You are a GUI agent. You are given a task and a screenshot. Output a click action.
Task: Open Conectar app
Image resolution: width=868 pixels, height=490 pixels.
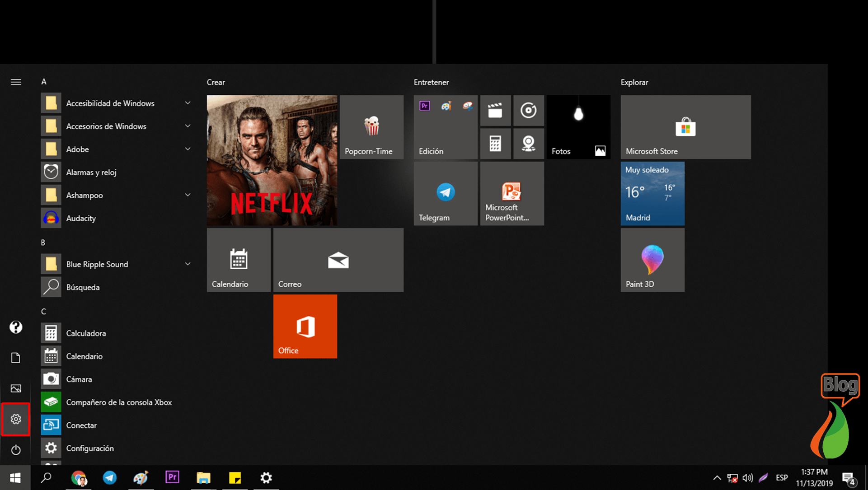pos(117,425)
